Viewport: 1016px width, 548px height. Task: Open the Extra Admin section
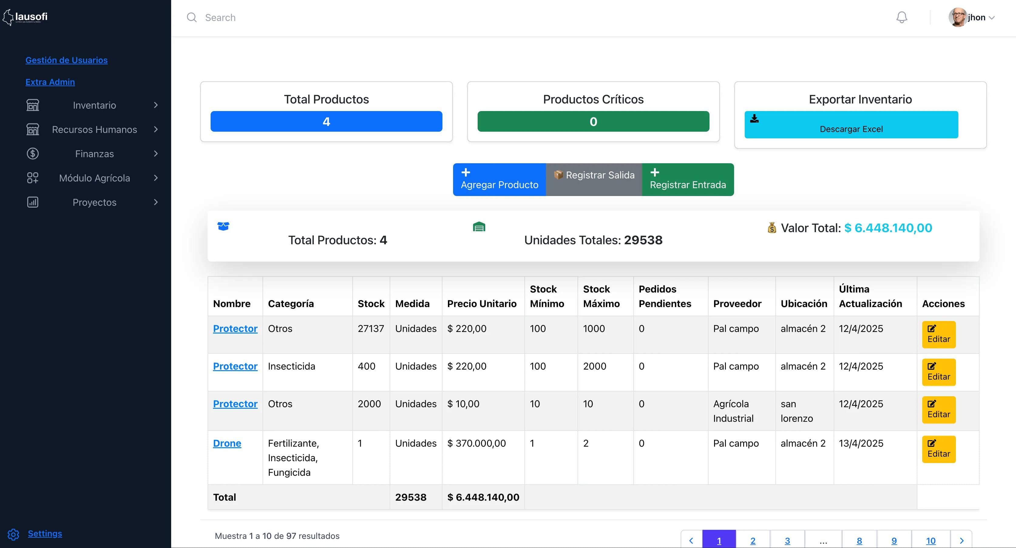[50, 82]
